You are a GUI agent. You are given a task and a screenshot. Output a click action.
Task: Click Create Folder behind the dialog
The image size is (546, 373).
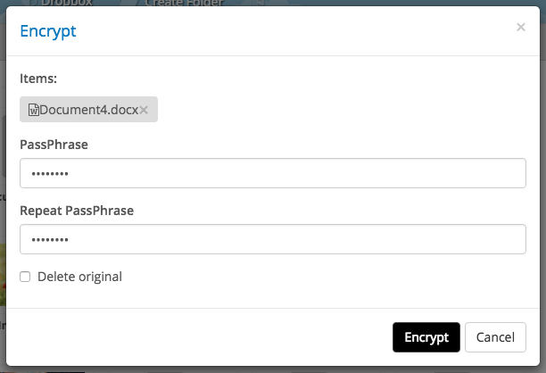[x=183, y=3]
